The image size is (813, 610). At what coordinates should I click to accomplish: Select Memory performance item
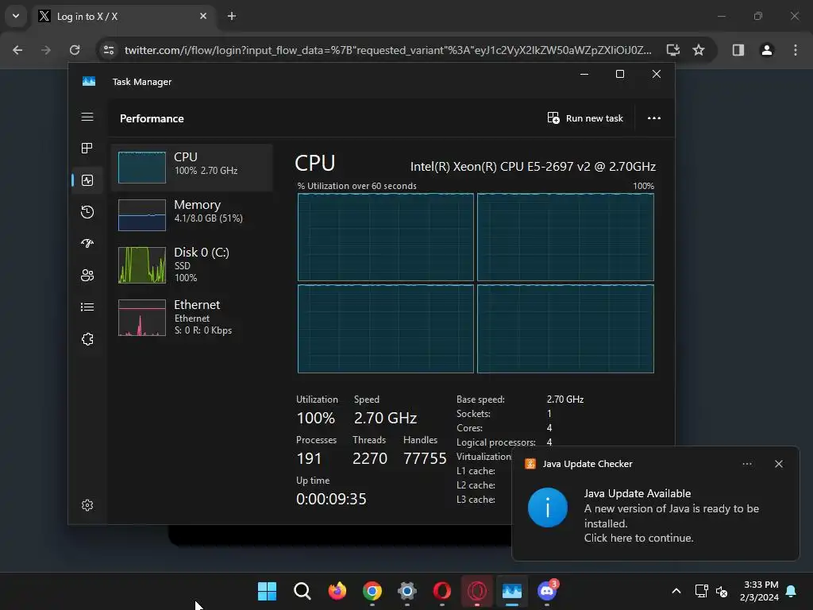pos(192,214)
